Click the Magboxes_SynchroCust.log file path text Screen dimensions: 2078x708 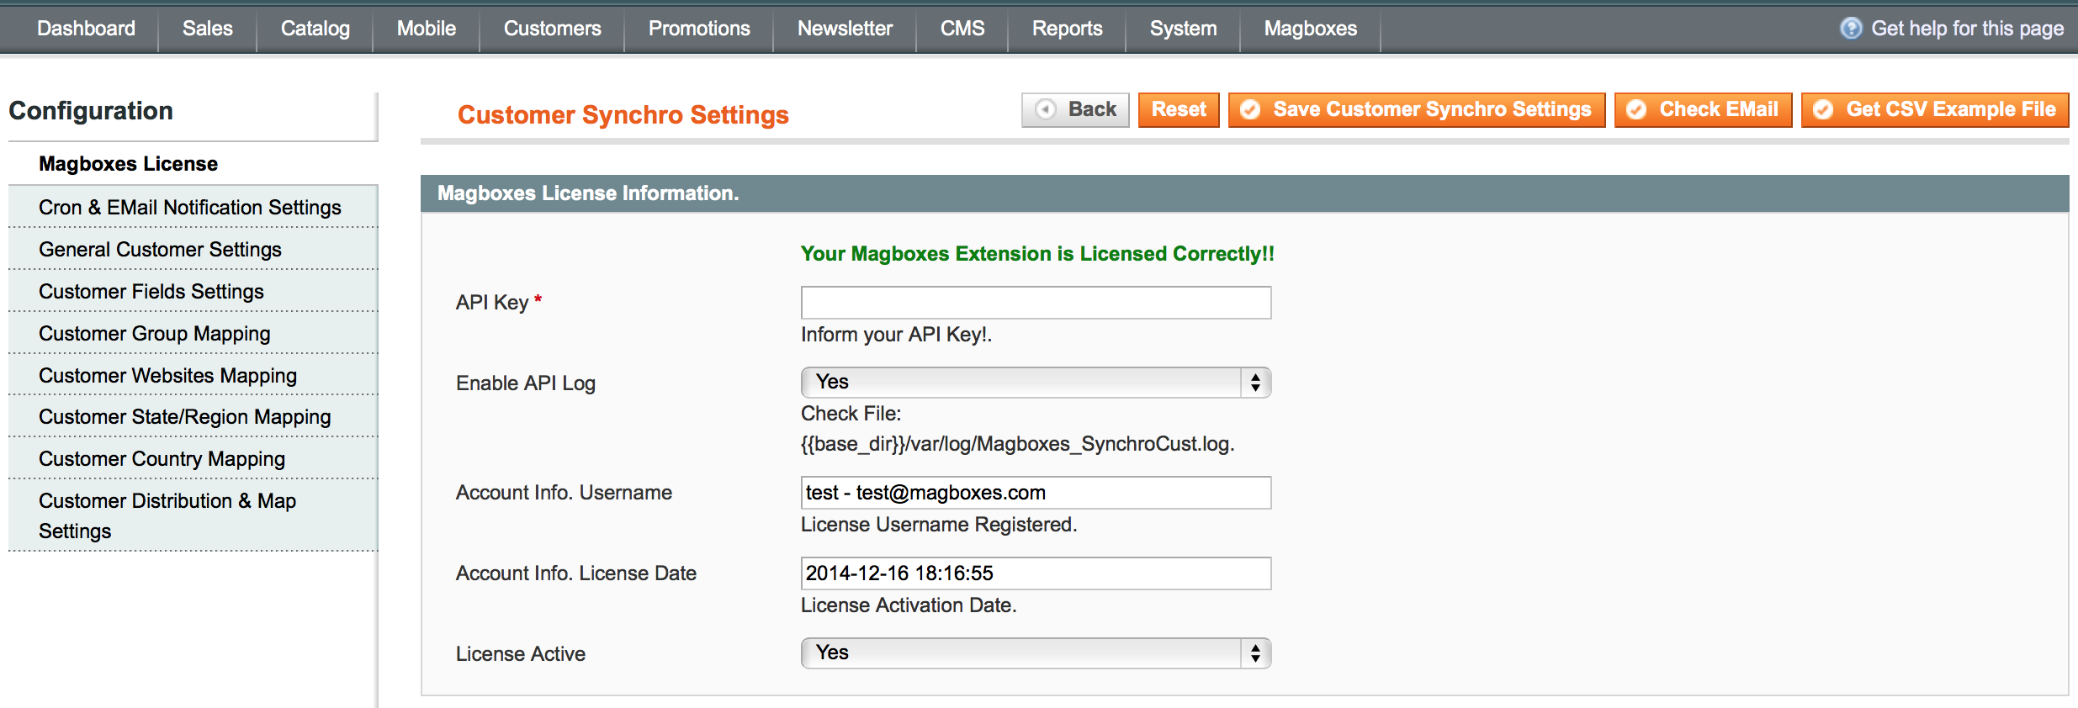(1017, 444)
